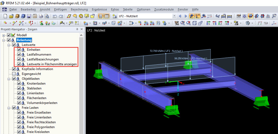Toggle the Stablasten checkbox
Screen dimensions: 278x134
tap(19, 88)
